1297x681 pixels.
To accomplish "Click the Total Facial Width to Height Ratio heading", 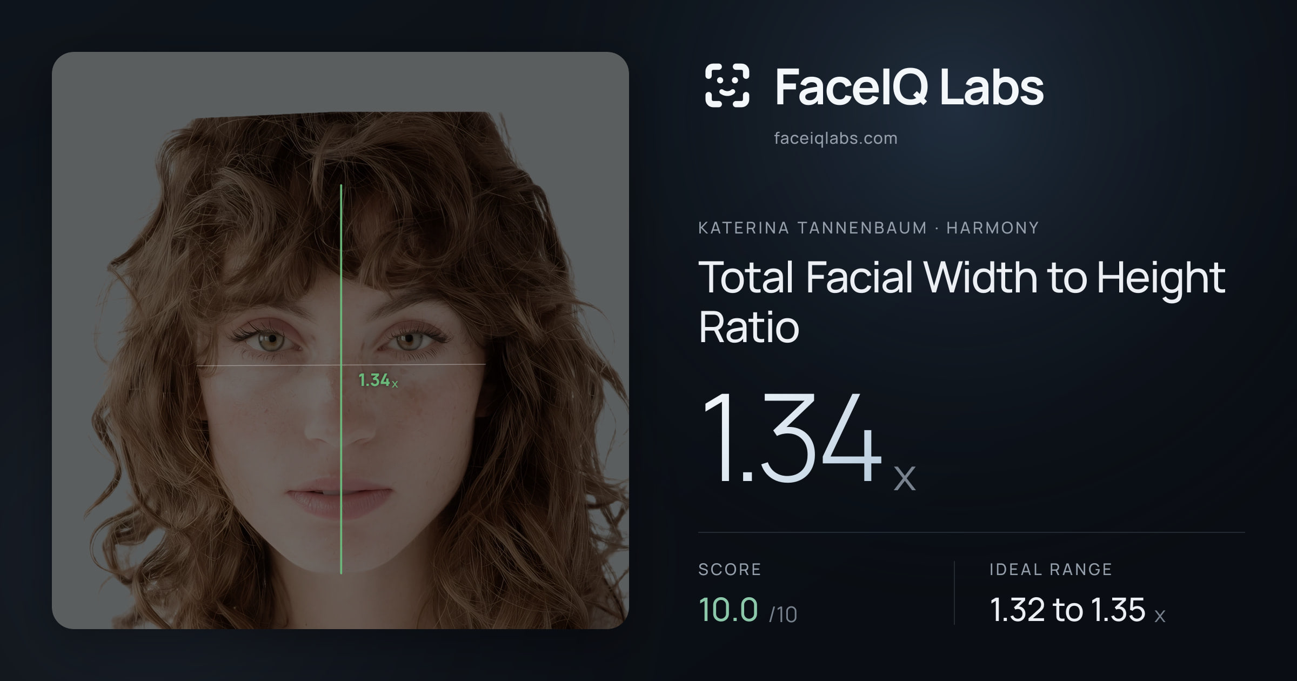I will pyautogui.click(x=962, y=302).
